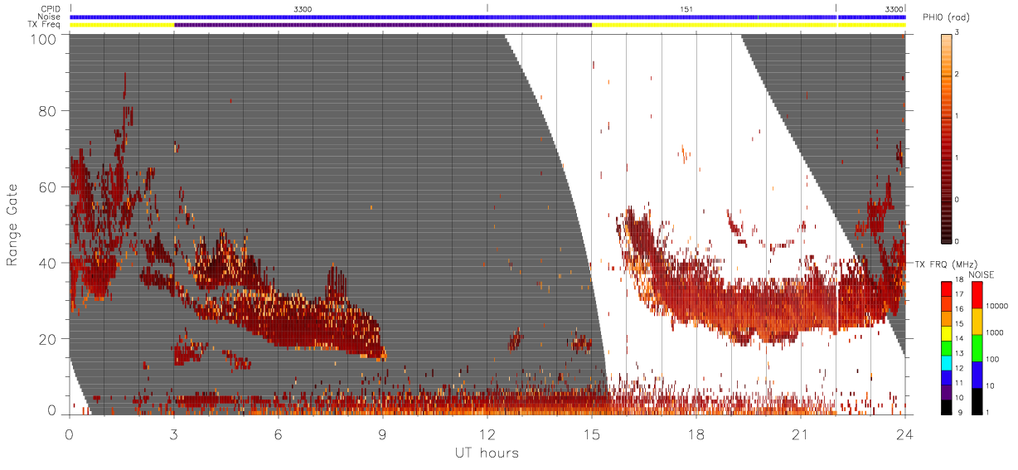The width and height of the screenshot is (1018, 470).
Task: Select TX FRQ legend tick 16
Action: (x=961, y=308)
